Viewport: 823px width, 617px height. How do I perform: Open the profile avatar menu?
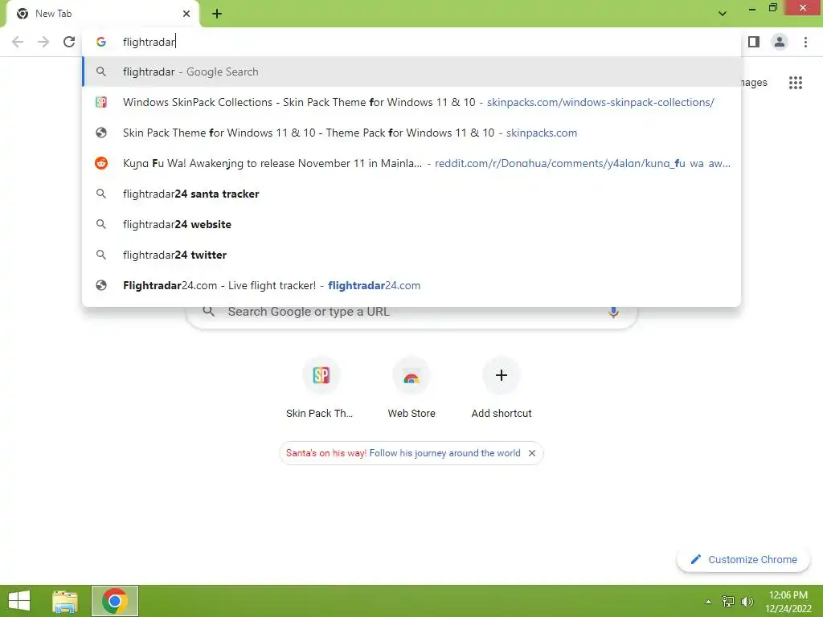tap(780, 42)
